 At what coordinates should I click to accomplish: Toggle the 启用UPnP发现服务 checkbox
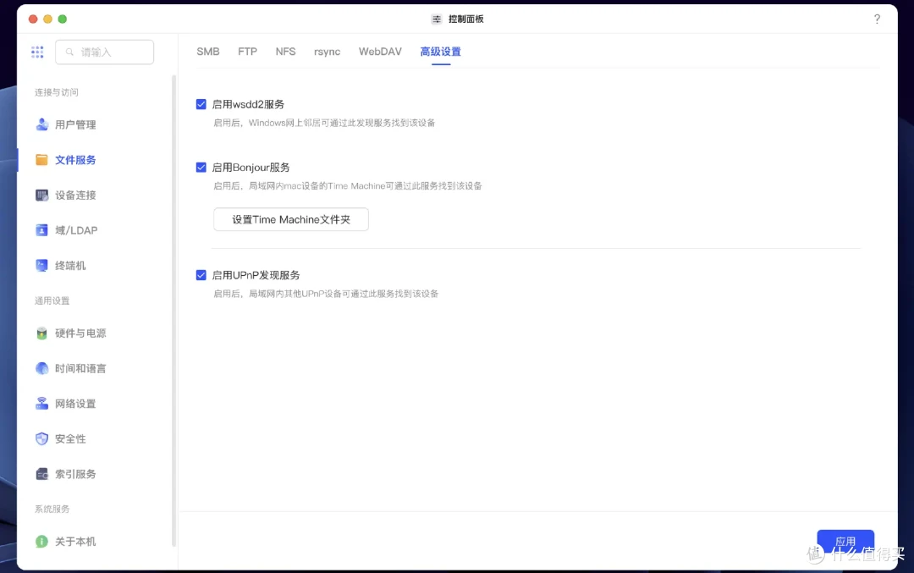201,275
